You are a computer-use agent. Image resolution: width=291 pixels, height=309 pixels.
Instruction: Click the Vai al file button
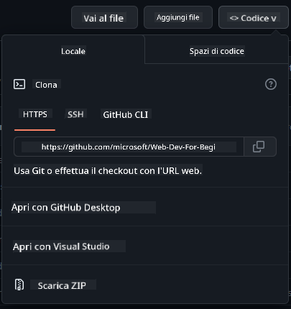tap(104, 17)
